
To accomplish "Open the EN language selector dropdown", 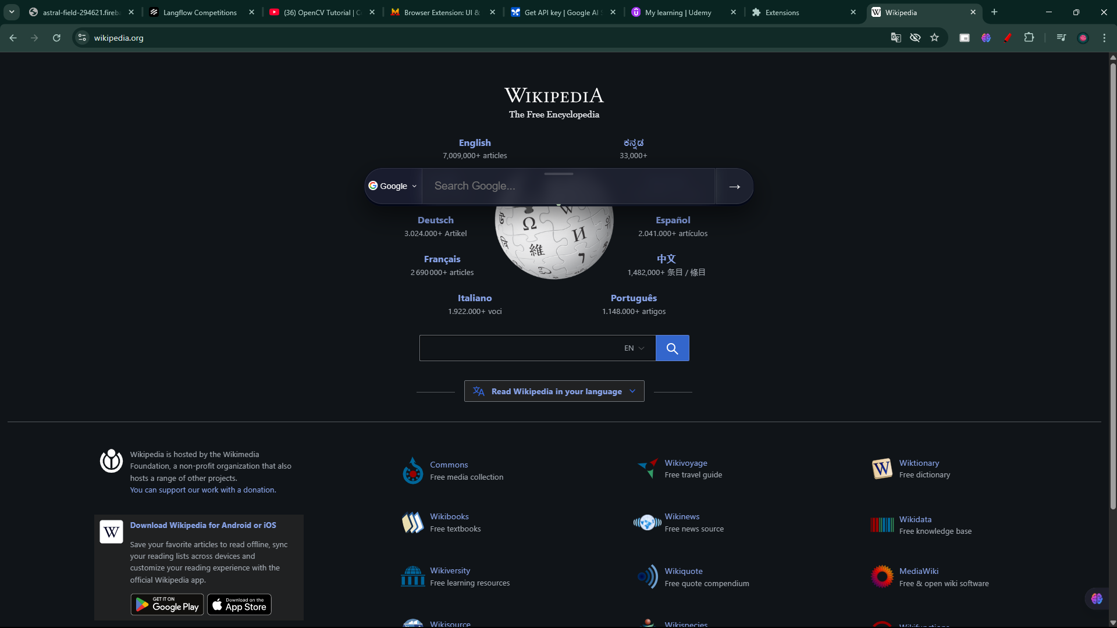I will click(634, 348).
